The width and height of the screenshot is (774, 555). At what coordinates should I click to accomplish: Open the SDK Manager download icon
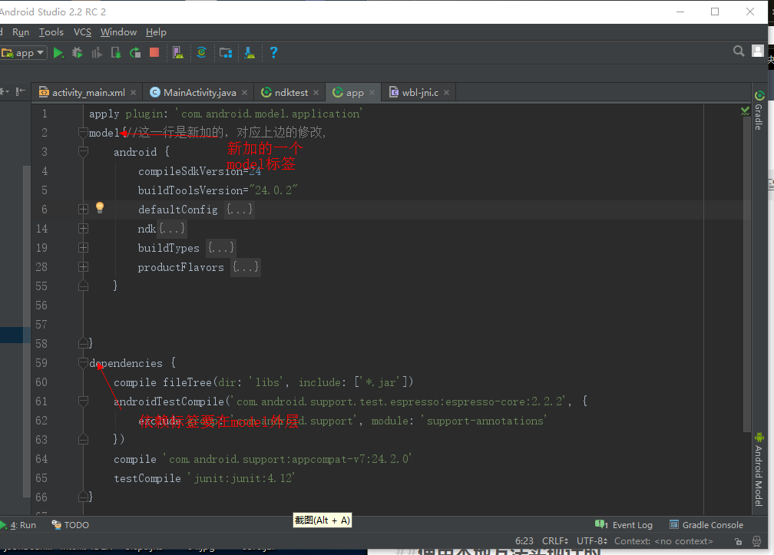point(250,53)
